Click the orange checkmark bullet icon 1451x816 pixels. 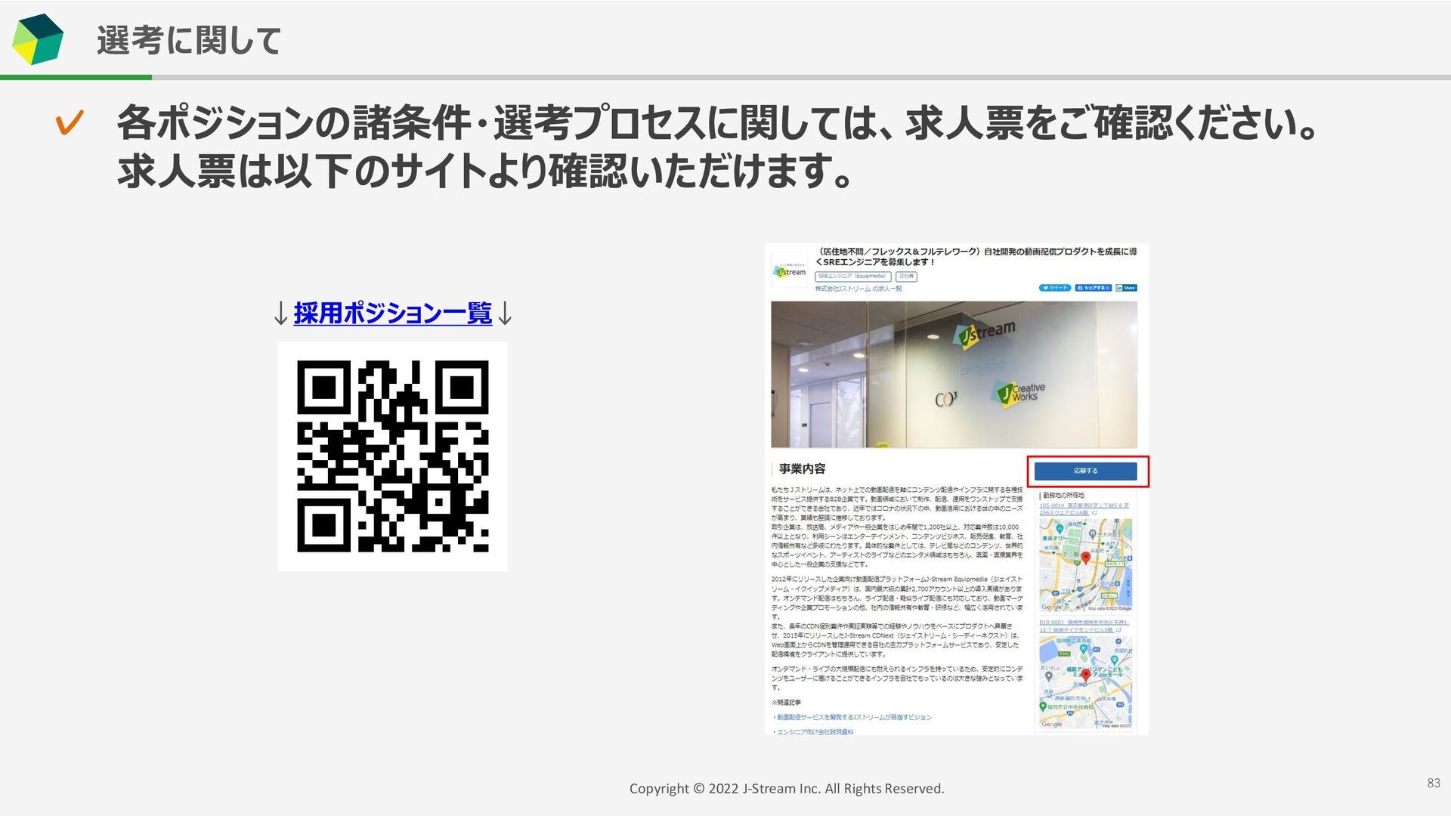click(69, 123)
